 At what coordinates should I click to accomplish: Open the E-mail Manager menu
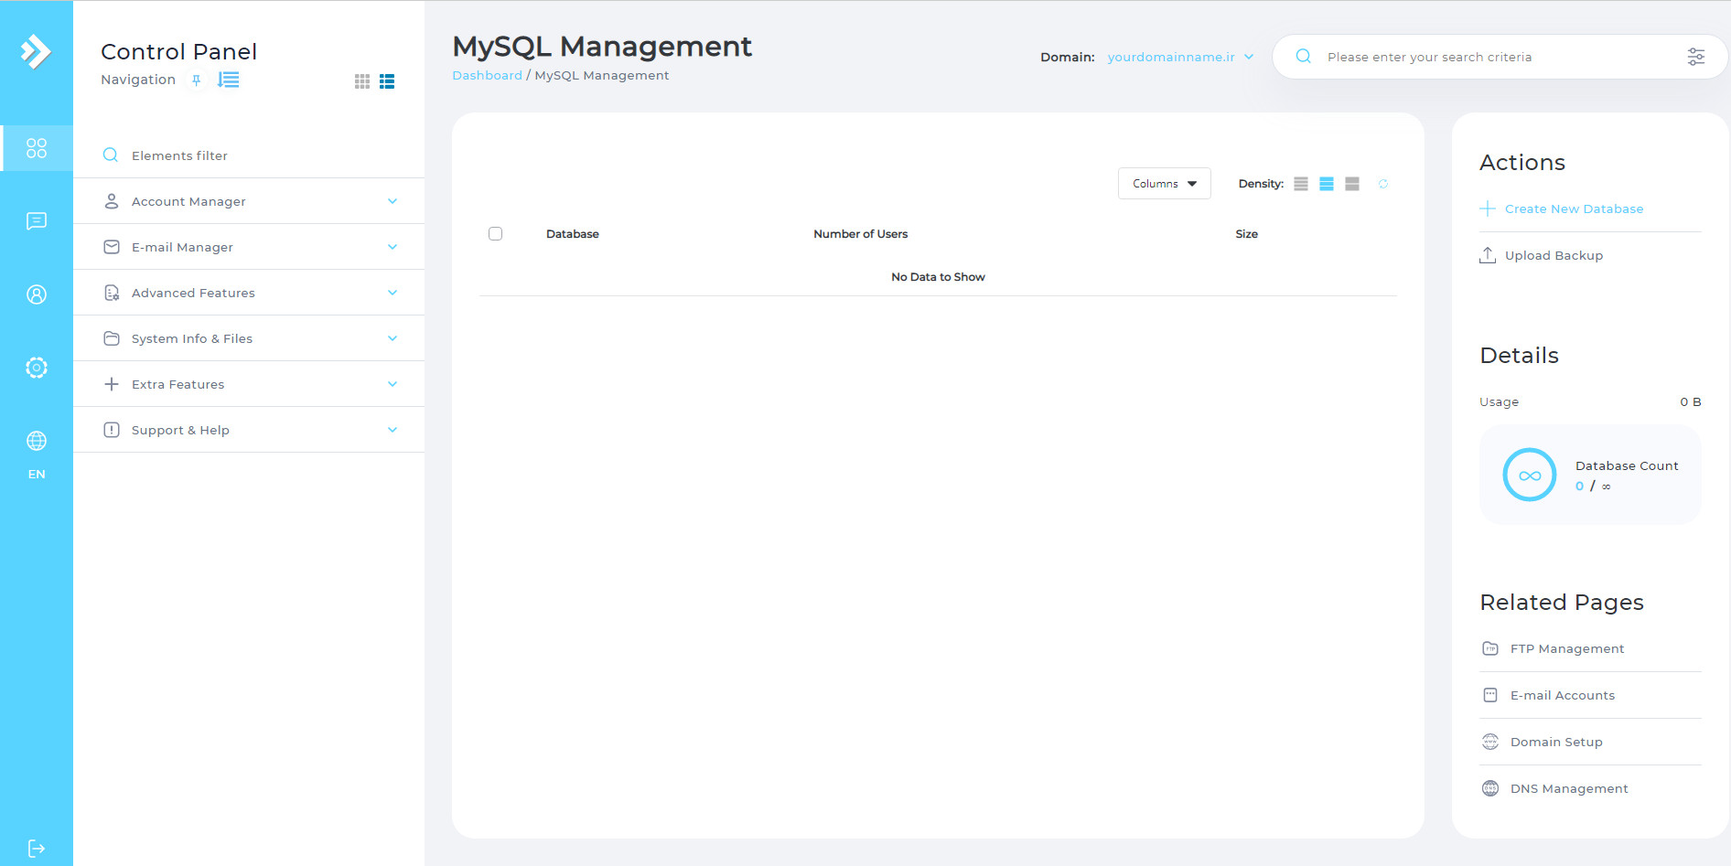click(x=249, y=247)
